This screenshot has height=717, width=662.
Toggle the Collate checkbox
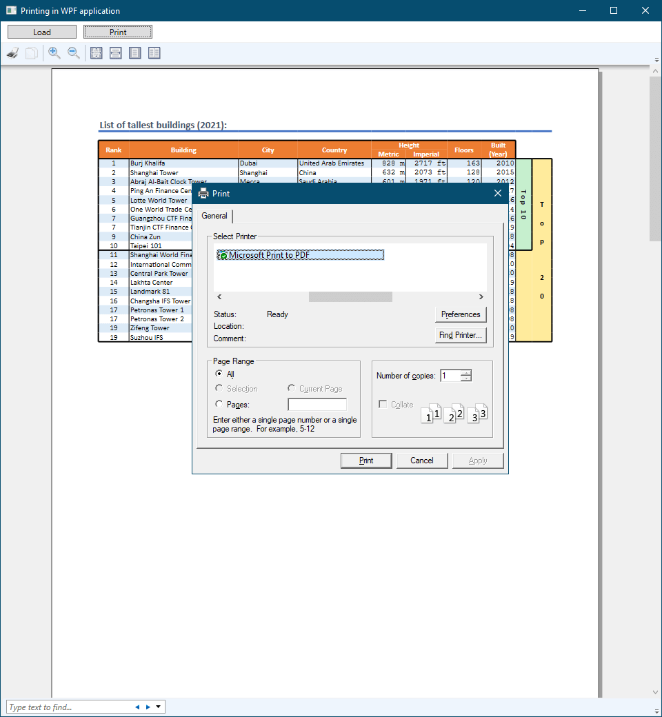383,405
